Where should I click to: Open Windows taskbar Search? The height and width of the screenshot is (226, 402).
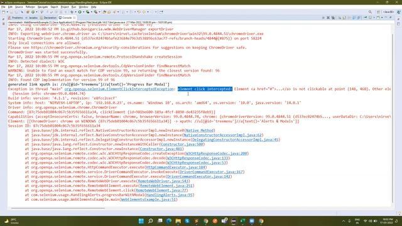click(151, 221)
